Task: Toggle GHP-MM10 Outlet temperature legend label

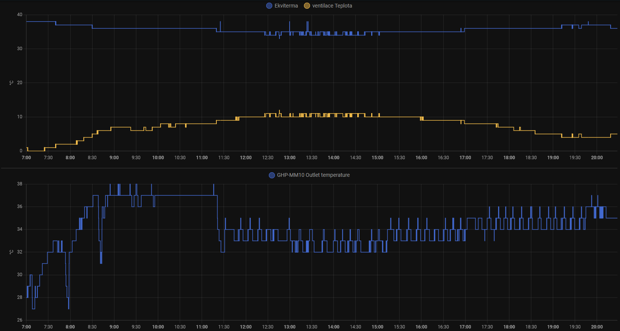Action: point(313,175)
